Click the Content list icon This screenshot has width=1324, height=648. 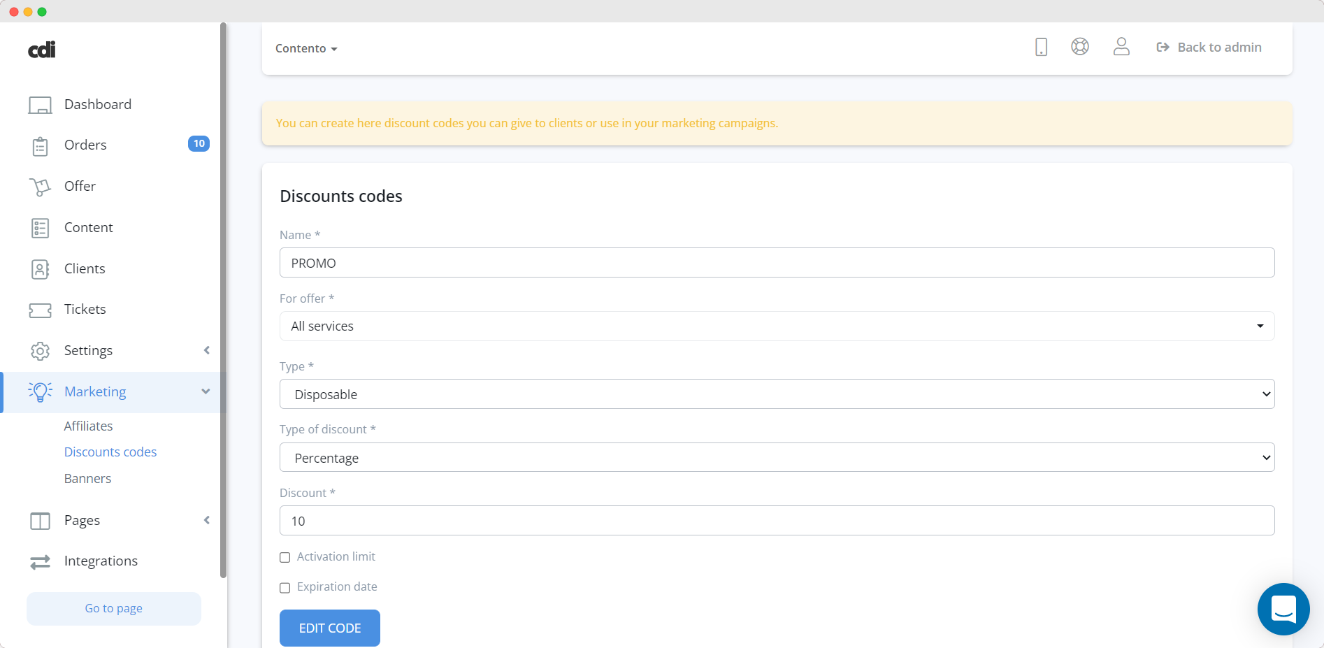click(40, 228)
